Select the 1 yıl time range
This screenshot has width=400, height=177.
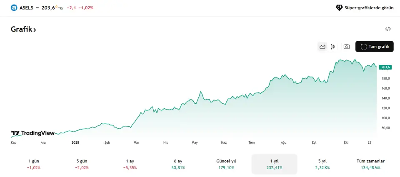pyautogui.click(x=274, y=164)
